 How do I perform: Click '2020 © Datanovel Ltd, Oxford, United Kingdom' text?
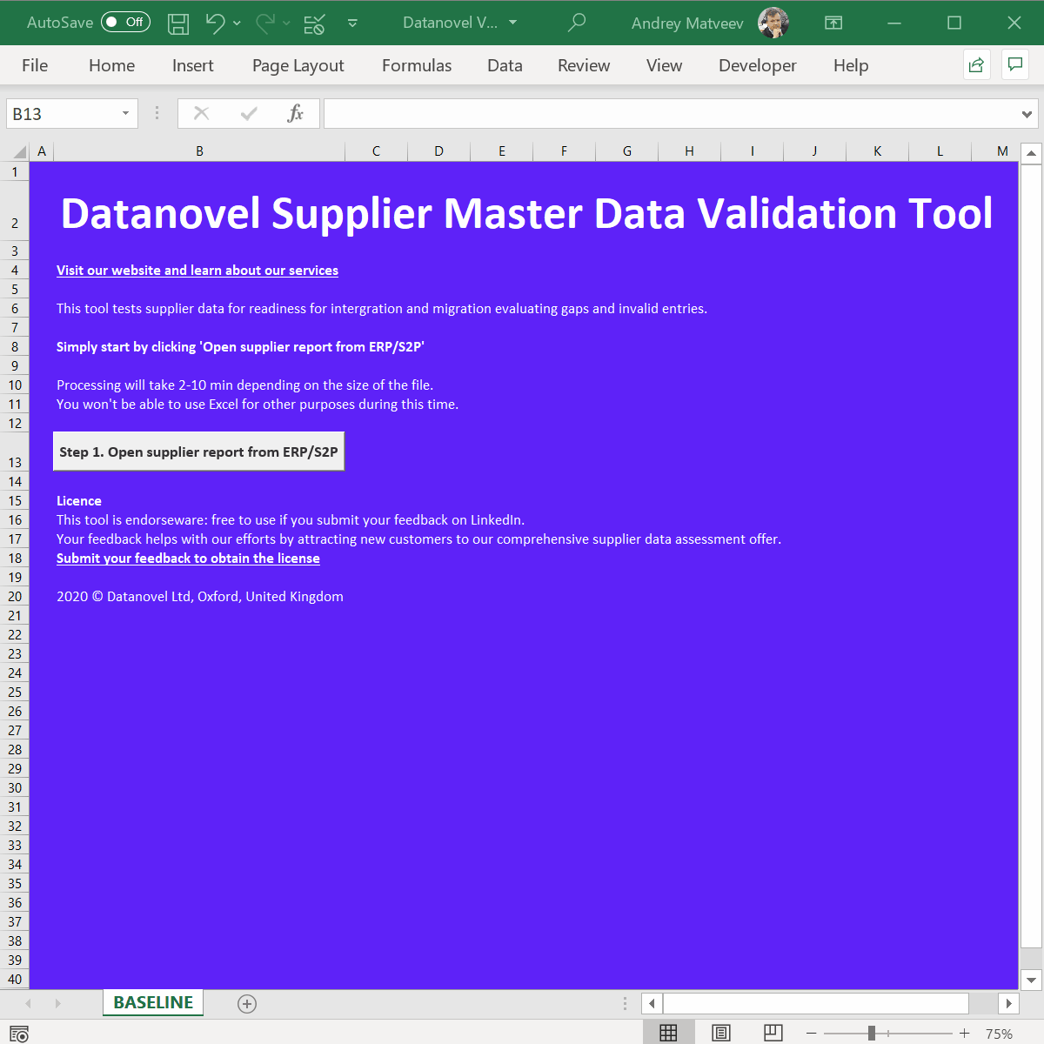(200, 597)
